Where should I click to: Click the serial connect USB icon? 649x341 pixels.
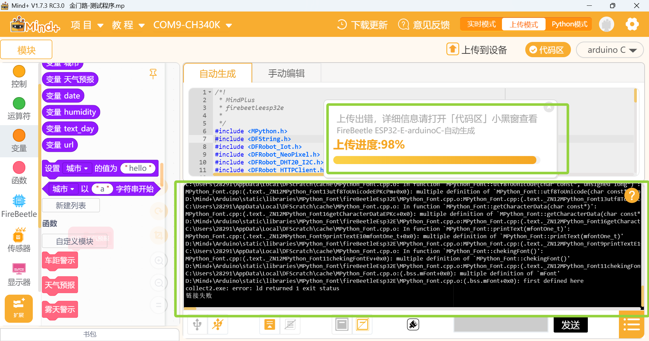(197, 325)
